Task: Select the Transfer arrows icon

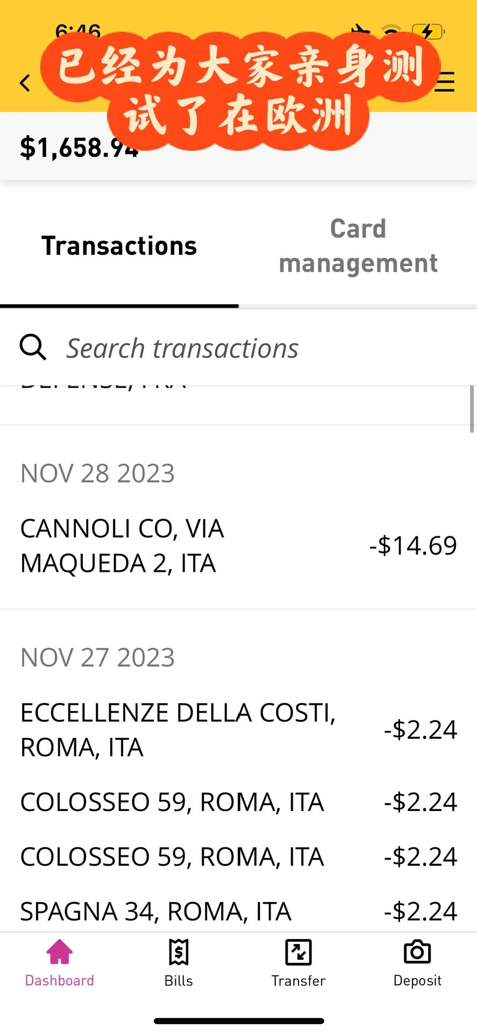Action: coord(298,952)
